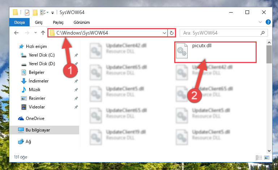
Task: Go back with the left arrow button
Action: point(16,33)
